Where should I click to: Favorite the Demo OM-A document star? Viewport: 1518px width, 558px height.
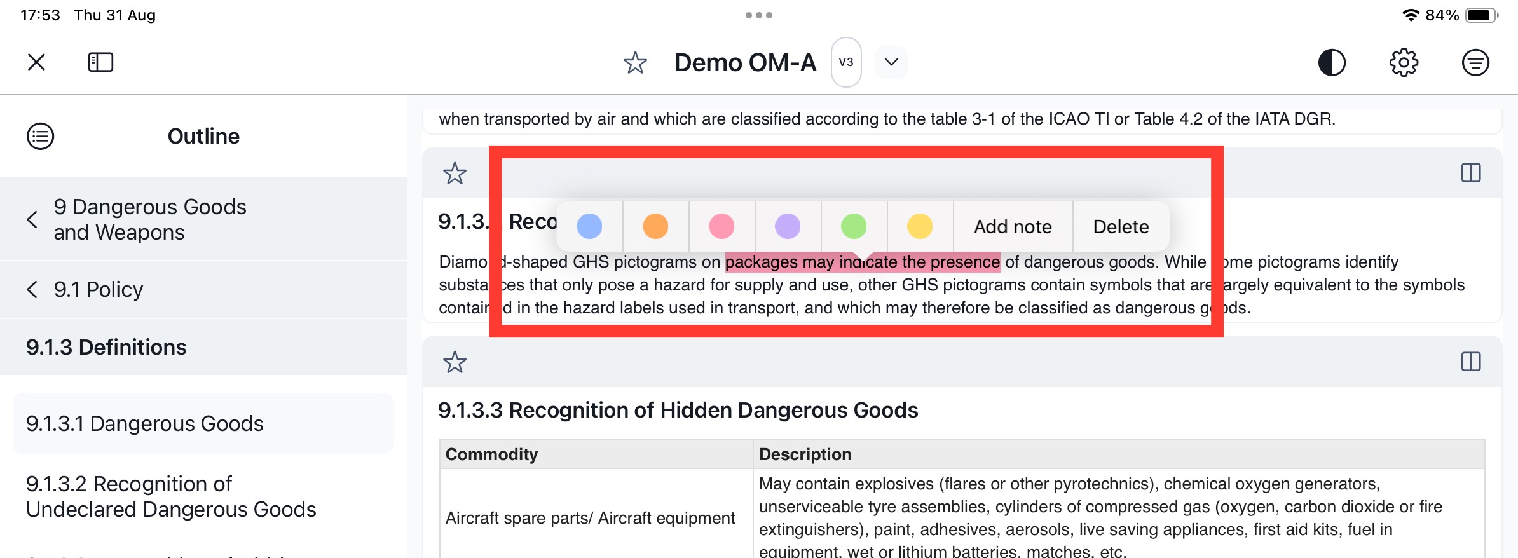[x=634, y=63]
